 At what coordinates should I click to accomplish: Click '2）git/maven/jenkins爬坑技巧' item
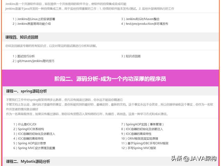(x=33, y=61)
